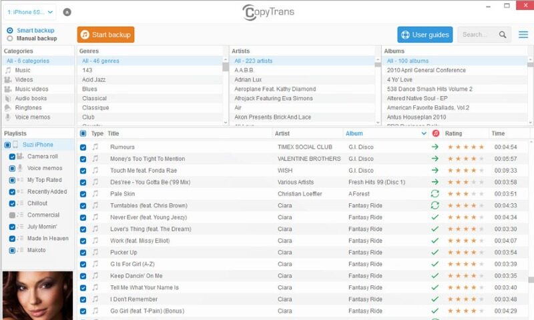Click the search magnifier icon
The height and width of the screenshot is (320, 534).
tap(503, 35)
